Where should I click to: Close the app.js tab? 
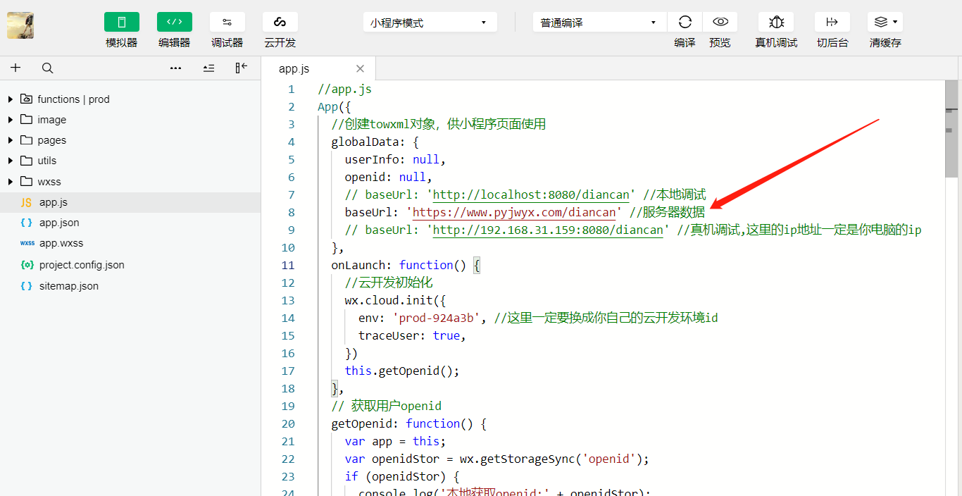tap(360, 68)
